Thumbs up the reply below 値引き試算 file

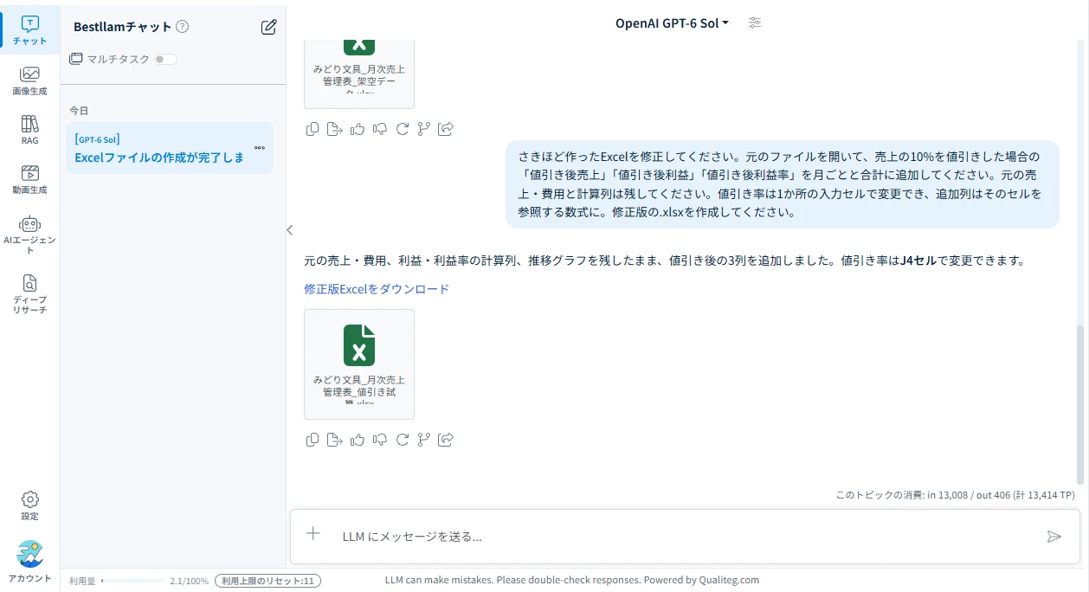click(358, 440)
